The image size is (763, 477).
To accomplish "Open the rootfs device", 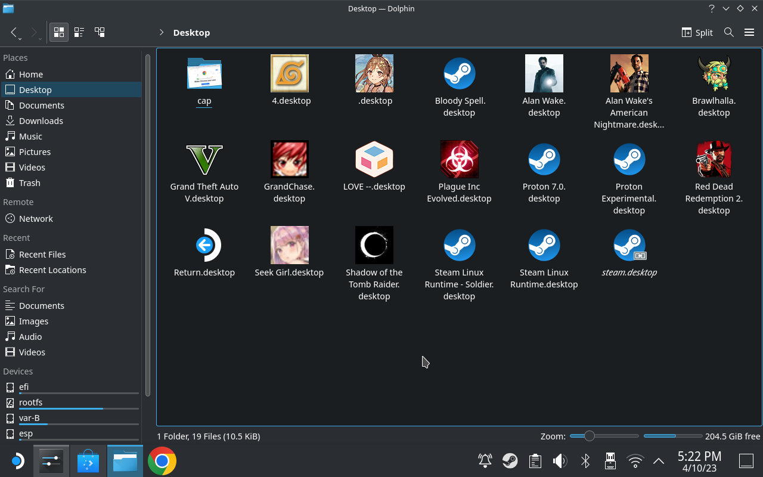I will pos(71,402).
